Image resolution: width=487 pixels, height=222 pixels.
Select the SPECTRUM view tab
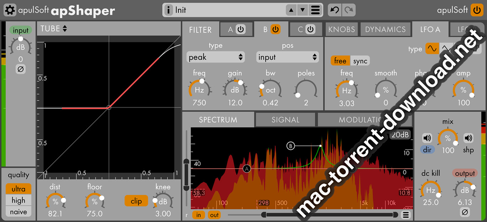tap(218, 120)
